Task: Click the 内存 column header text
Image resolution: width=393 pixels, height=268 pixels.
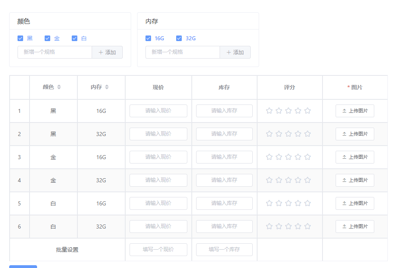Action: click(x=96, y=87)
